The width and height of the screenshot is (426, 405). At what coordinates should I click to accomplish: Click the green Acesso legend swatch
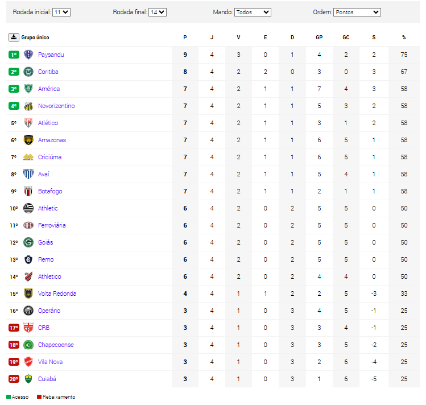tap(9, 397)
